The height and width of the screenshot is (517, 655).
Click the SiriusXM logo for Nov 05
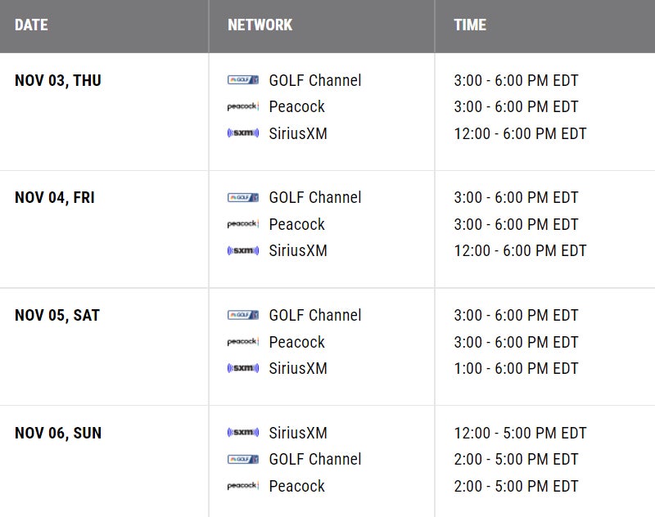(x=243, y=368)
